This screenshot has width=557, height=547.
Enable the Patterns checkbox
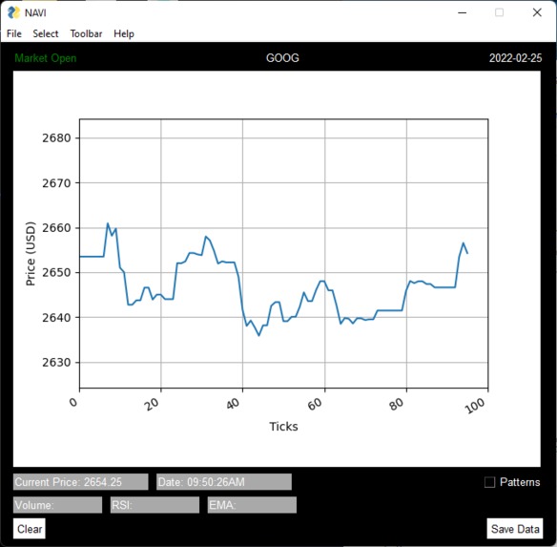point(489,482)
